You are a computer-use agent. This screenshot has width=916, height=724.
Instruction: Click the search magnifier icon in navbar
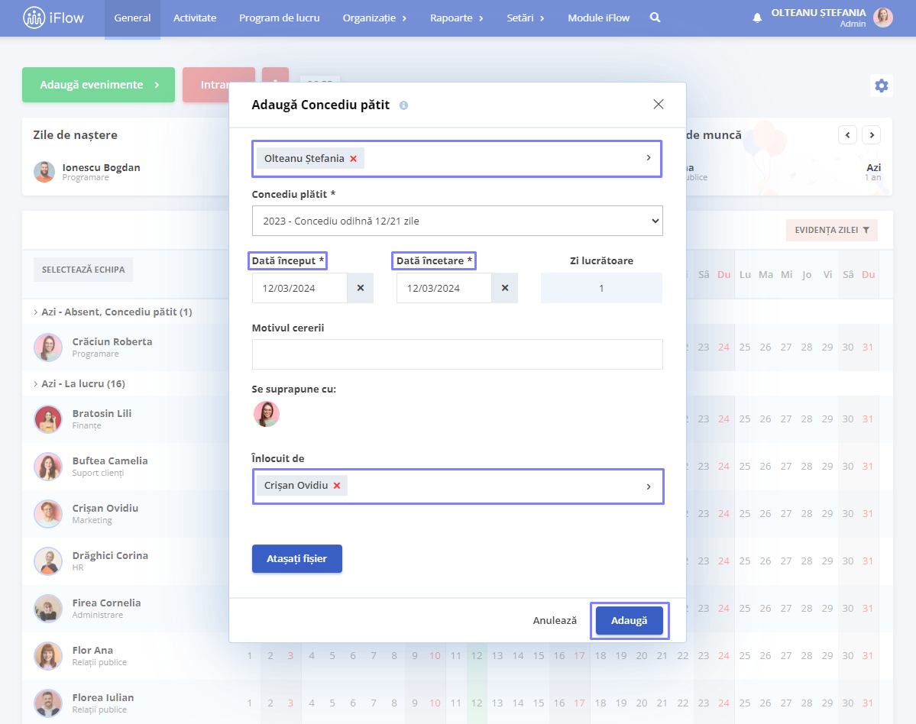(x=655, y=18)
